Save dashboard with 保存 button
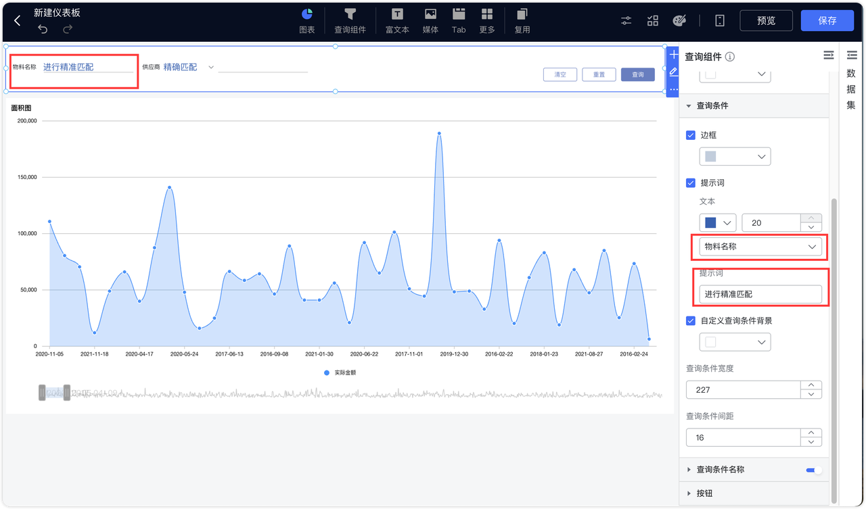The image size is (866, 509). [827, 20]
